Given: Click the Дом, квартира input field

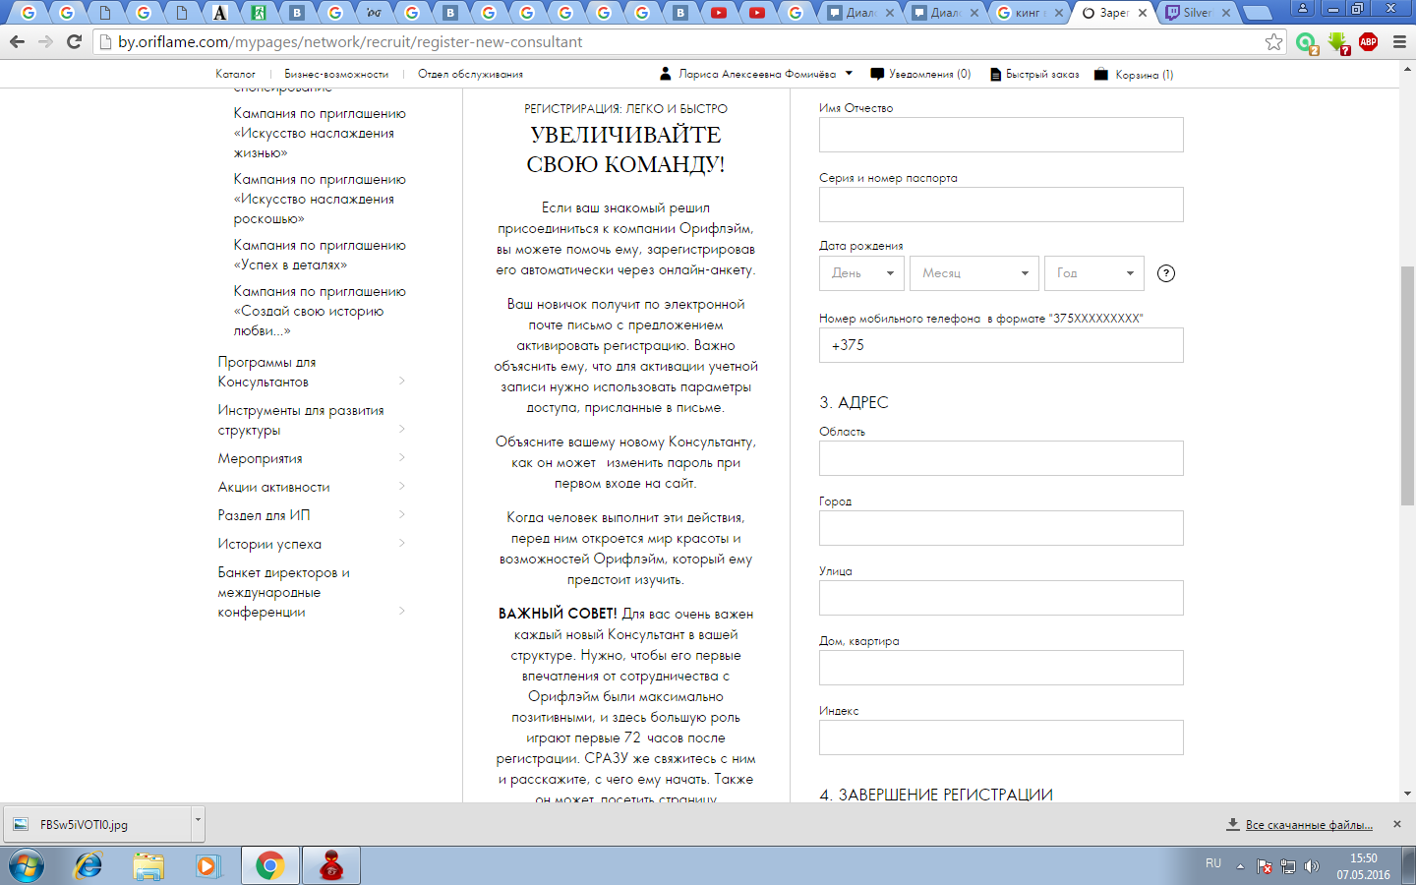Looking at the screenshot, I should click(1001, 668).
